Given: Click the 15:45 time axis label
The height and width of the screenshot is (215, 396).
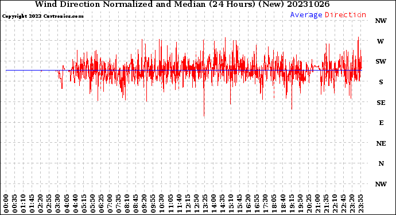Looking at the screenshot, I should click(x=240, y=204).
